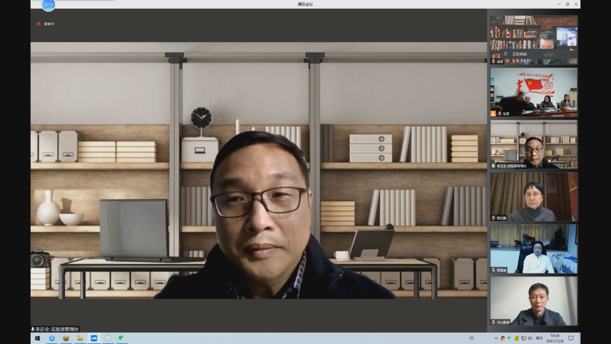Click the red 录制中 recording indicator
Viewport: 611px width, 344px height.
46,24
